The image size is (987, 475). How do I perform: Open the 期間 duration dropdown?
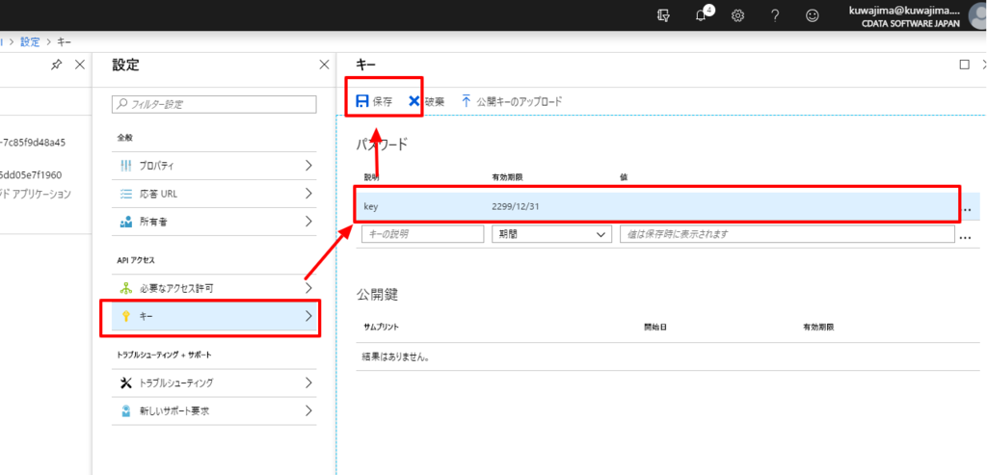551,234
